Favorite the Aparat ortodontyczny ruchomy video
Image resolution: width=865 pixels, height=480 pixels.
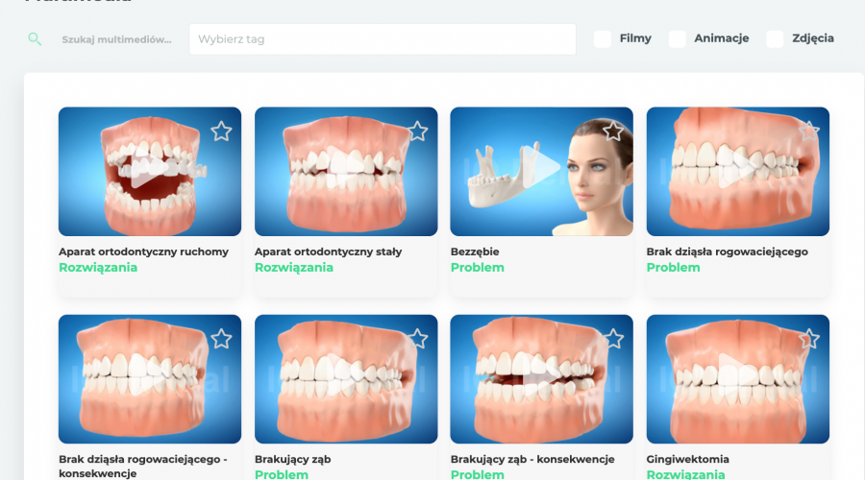(221, 132)
